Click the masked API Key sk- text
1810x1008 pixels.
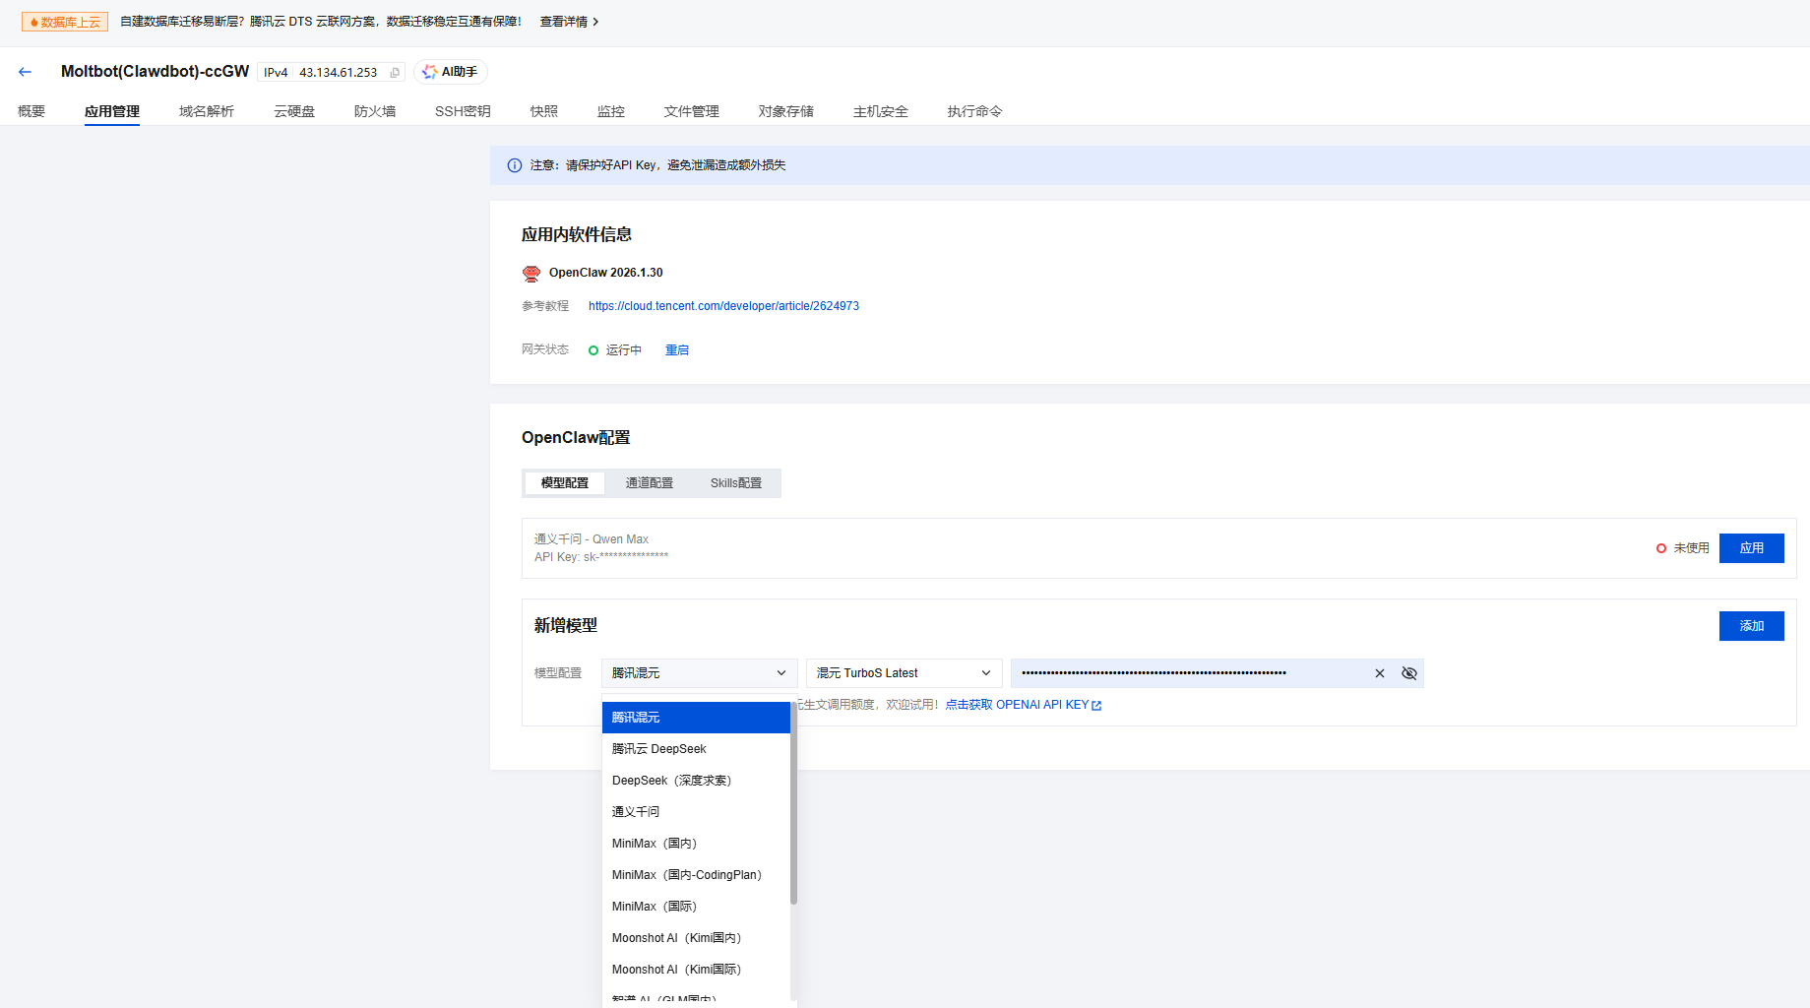coord(601,557)
